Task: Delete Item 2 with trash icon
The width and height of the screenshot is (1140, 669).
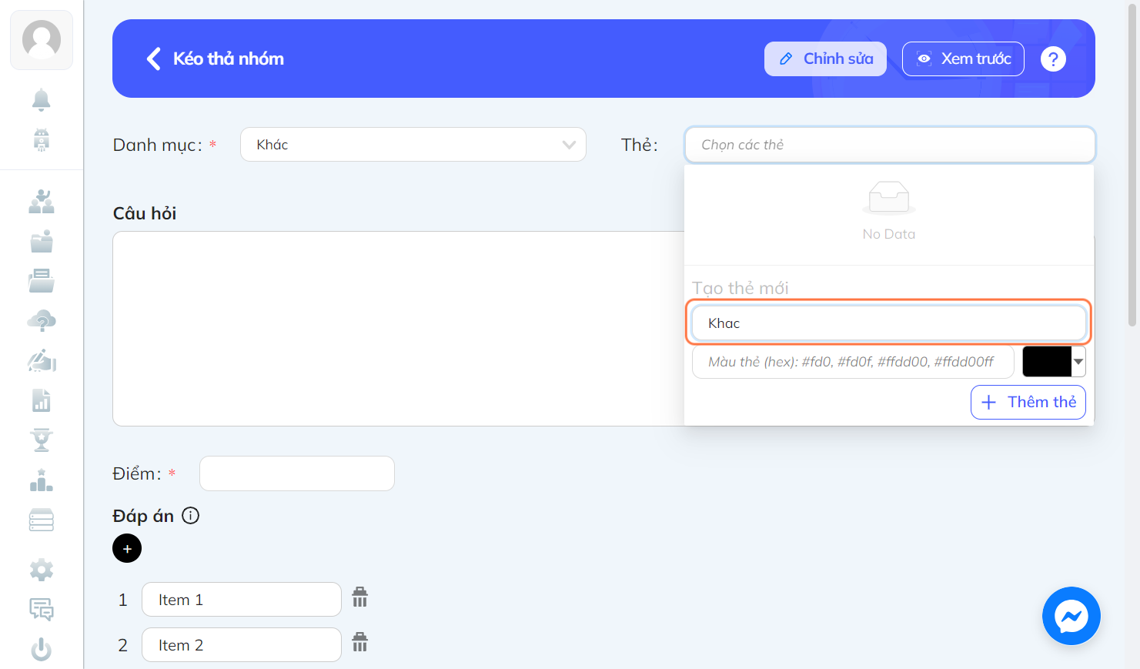Action: (360, 642)
